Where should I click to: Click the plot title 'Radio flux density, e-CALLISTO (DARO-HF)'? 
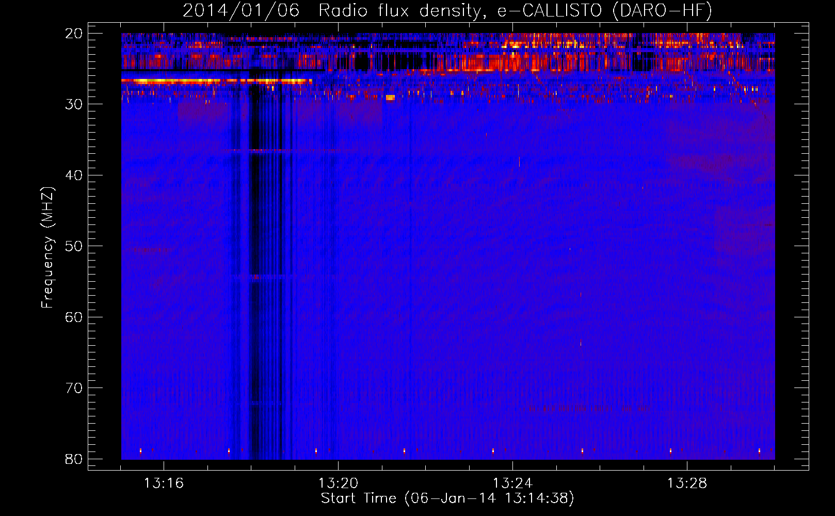tap(515, 10)
